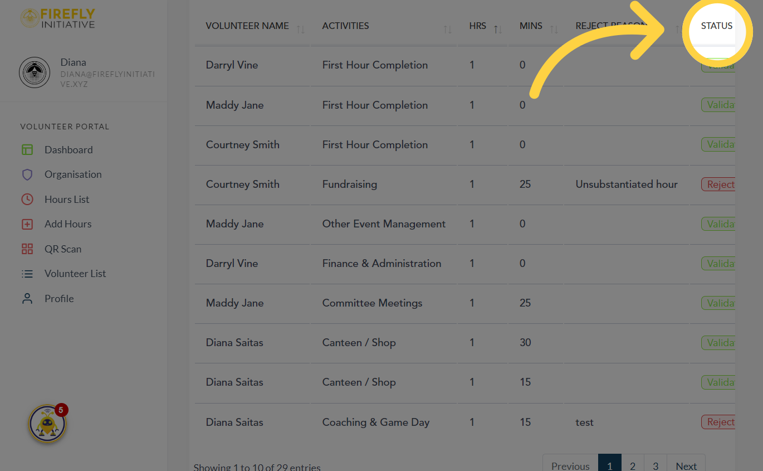Click the STATUS column header
This screenshot has height=471, width=763.
click(717, 26)
